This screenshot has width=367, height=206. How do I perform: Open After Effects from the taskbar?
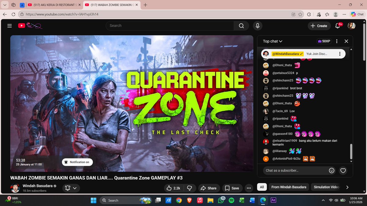pos(273,200)
